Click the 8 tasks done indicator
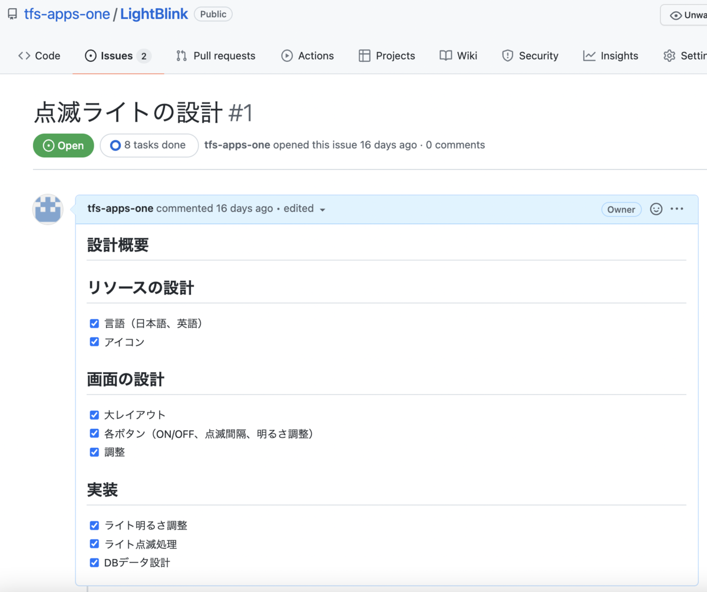Viewport: 707px width, 592px height. pyautogui.click(x=149, y=145)
